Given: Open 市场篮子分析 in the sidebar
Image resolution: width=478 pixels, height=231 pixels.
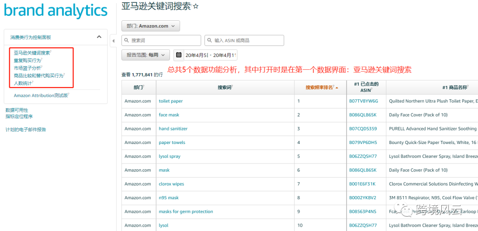Looking at the screenshot, I should [x=27, y=68].
